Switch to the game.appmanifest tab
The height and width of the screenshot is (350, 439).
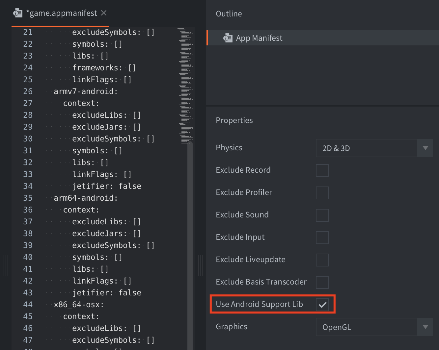pyautogui.click(x=61, y=13)
